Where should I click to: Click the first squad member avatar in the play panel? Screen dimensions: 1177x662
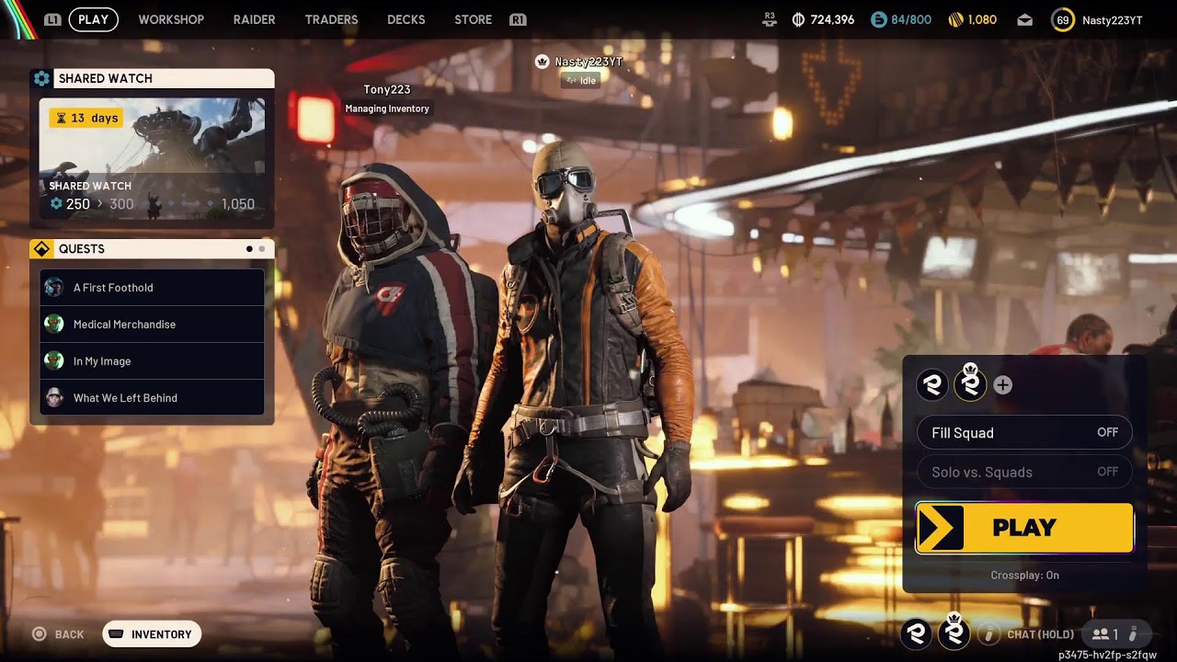coord(932,385)
